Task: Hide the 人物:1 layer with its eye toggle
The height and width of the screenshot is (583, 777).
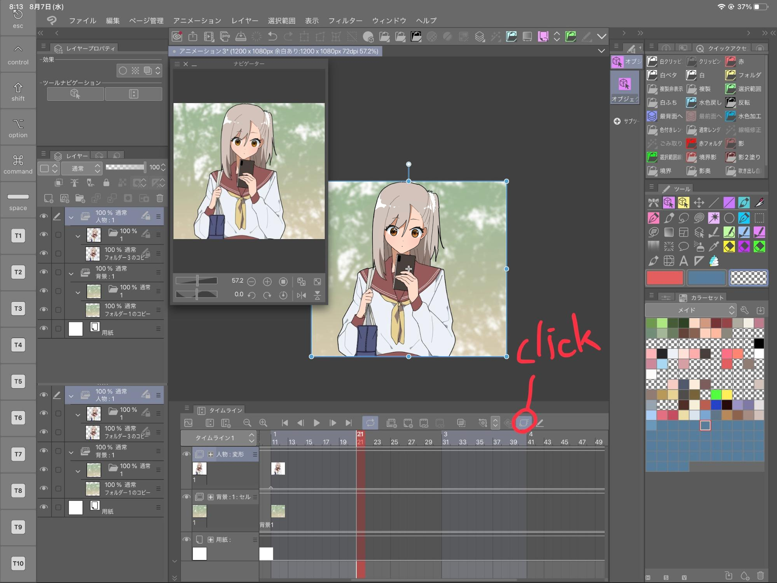Action: 44,217
